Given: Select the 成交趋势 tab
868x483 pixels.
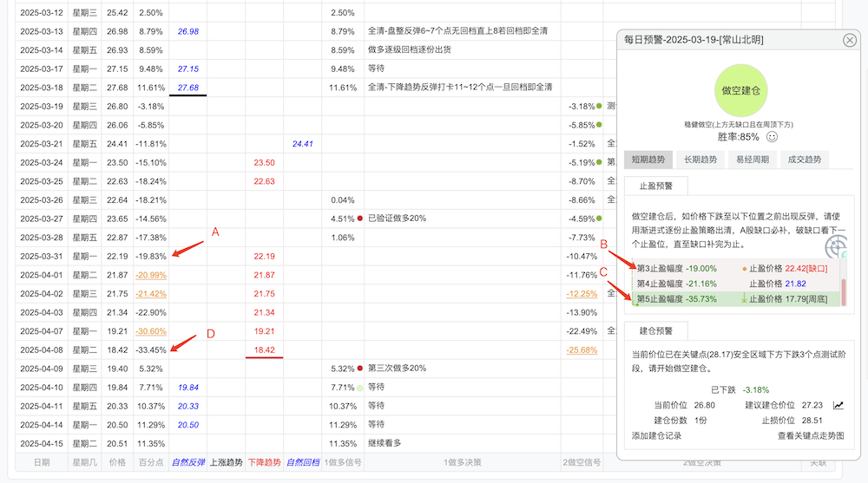Looking at the screenshot, I should click(x=805, y=160).
